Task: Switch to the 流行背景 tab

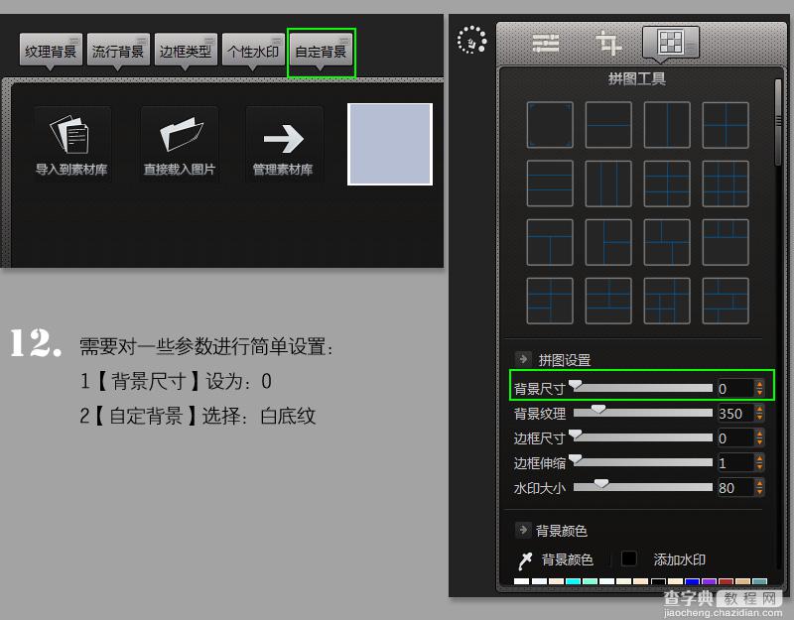Action: point(118,51)
